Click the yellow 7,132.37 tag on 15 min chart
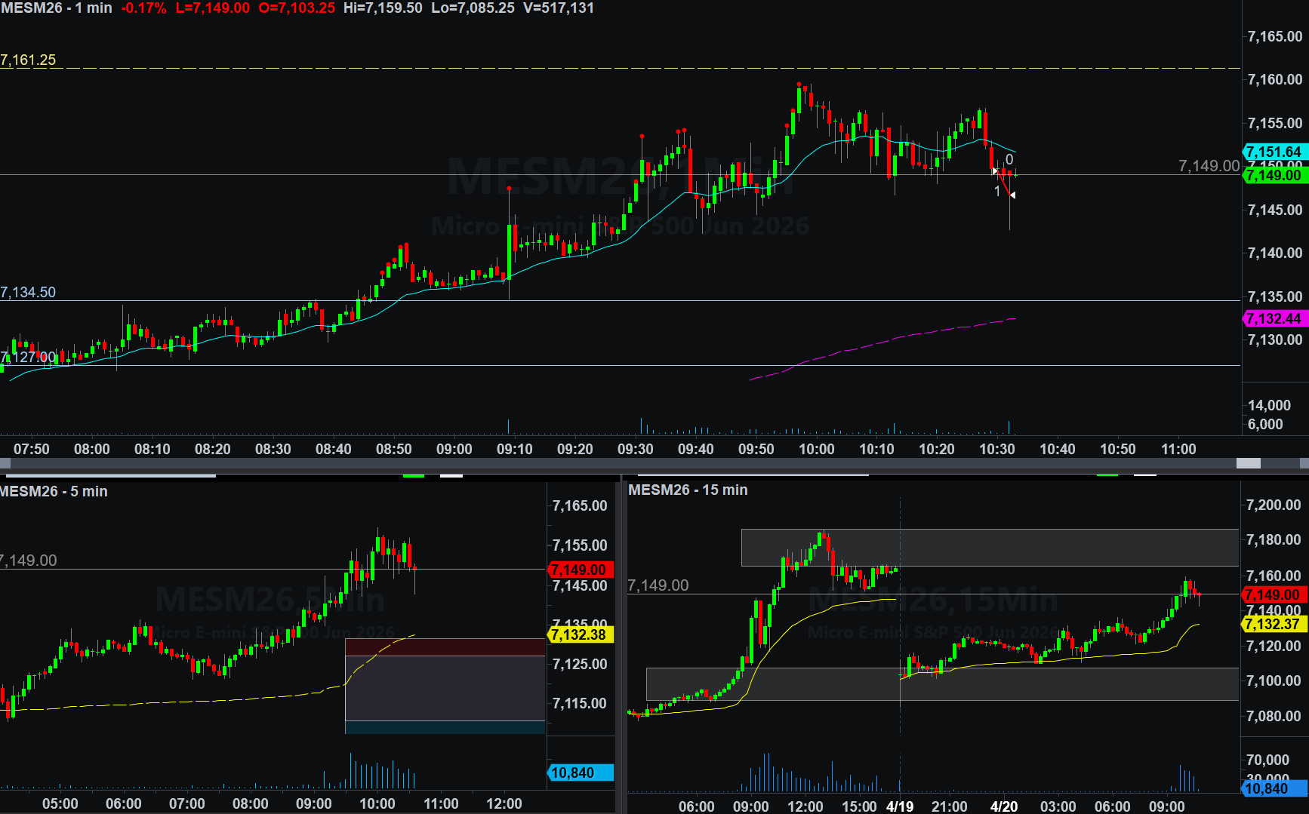1309x814 pixels. [x=1274, y=624]
